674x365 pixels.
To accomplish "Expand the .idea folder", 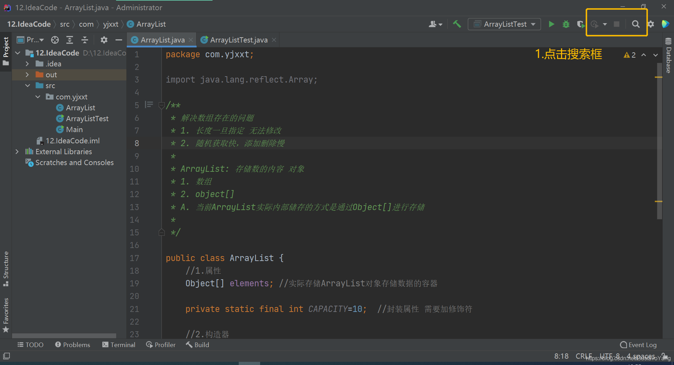I will click(27, 64).
